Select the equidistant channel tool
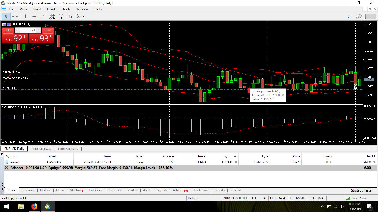Viewport: 378px width, 212px height. [52, 16]
